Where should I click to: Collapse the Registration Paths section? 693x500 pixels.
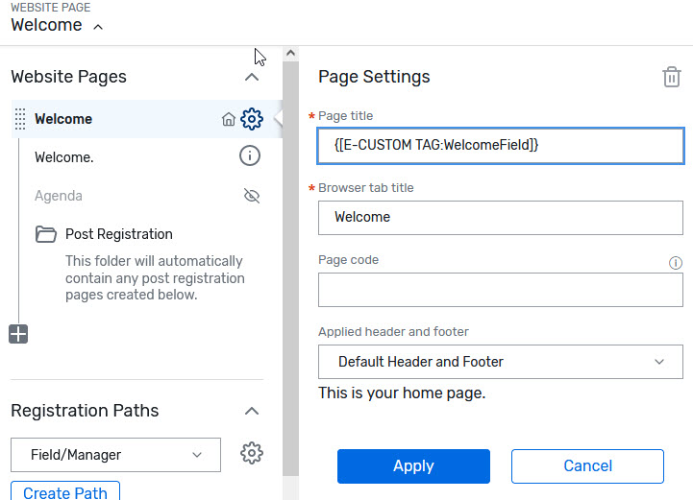252,411
